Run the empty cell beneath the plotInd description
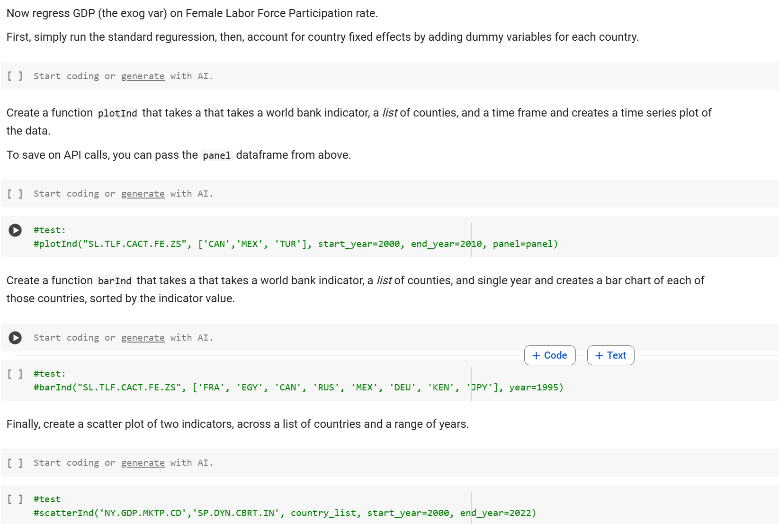 click(x=15, y=193)
